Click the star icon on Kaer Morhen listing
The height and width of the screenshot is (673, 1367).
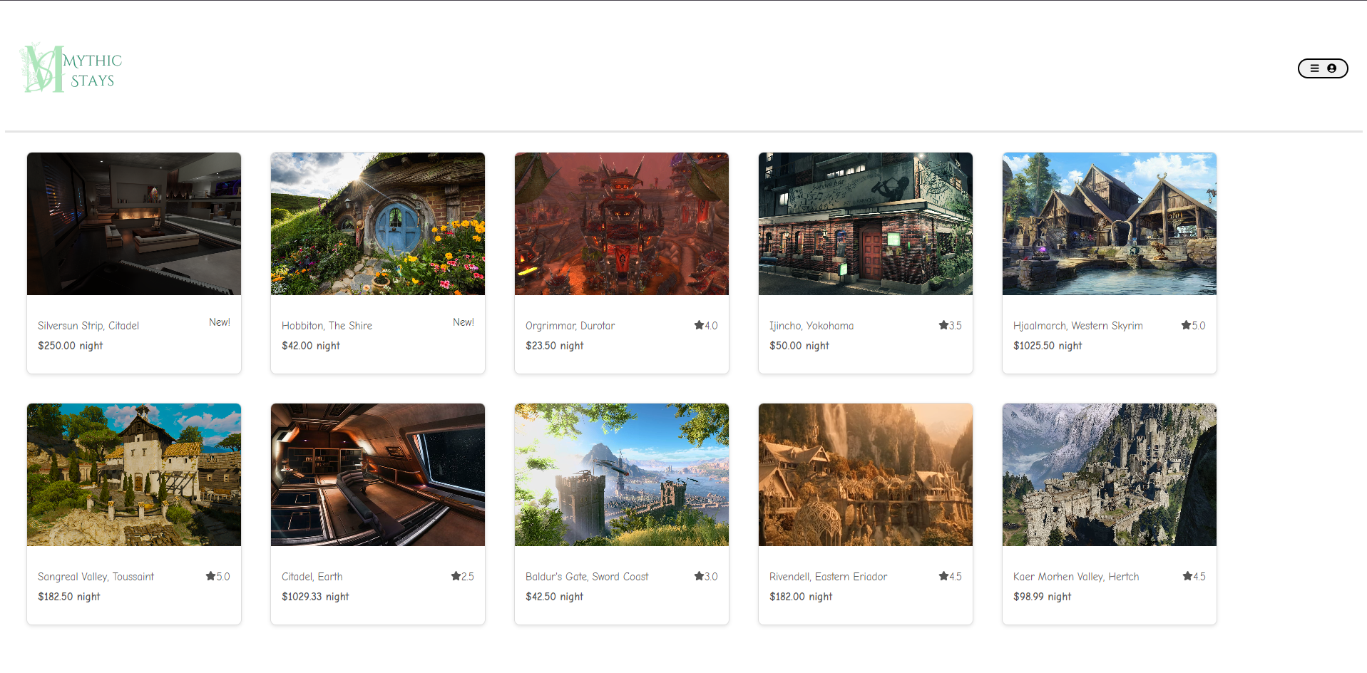click(x=1187, y=576)
